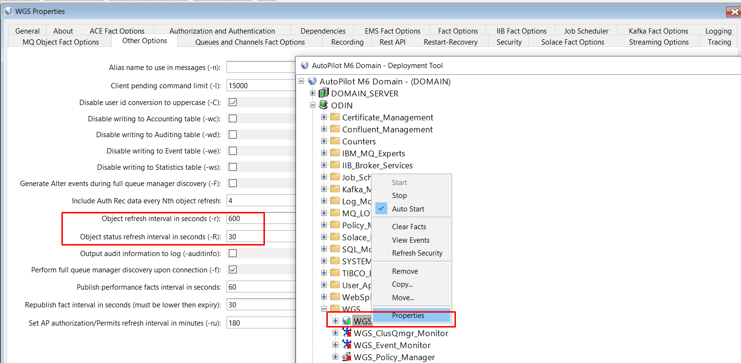Expand the IBM_MQ_Experts folder
The height and width of the screenshot is (363, 741).
click(324, 153)
